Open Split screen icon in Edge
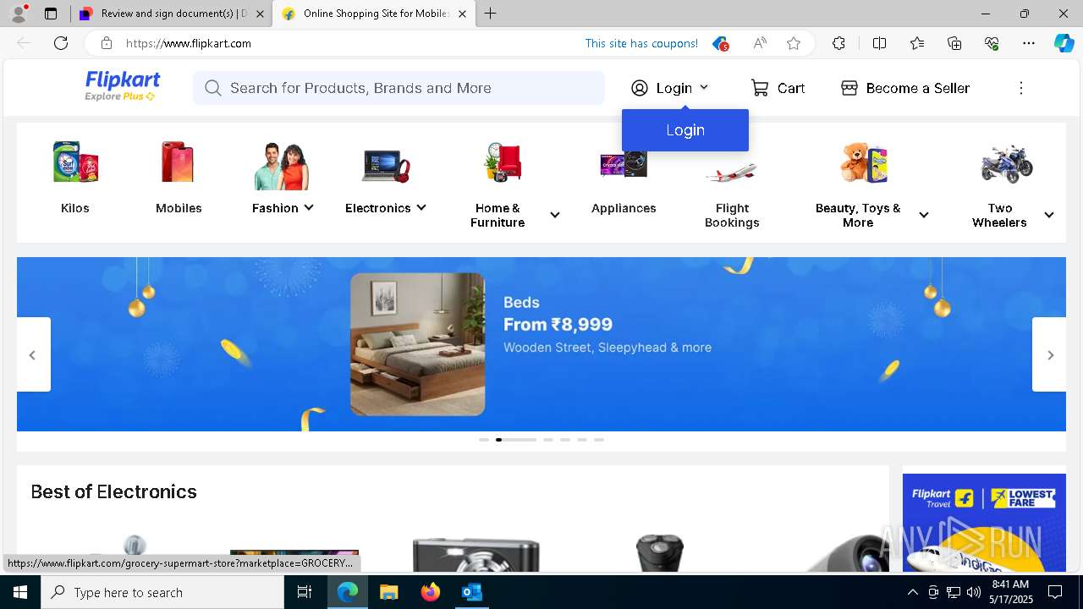1083x609 pixels. [879, 43]
